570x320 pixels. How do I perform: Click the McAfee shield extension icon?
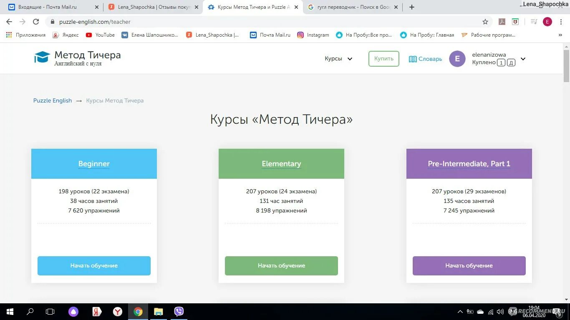click(x=516, y=22)
